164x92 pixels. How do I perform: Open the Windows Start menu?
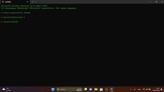coord(53,89)
